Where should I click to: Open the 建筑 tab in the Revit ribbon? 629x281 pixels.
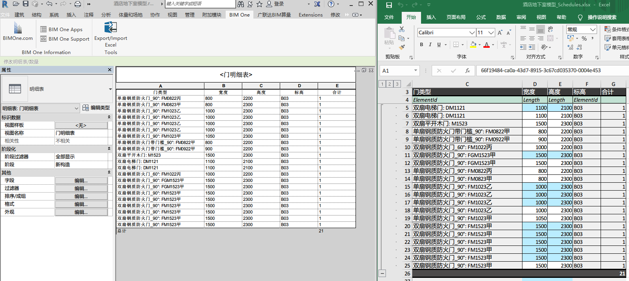(x=19, y=15)
